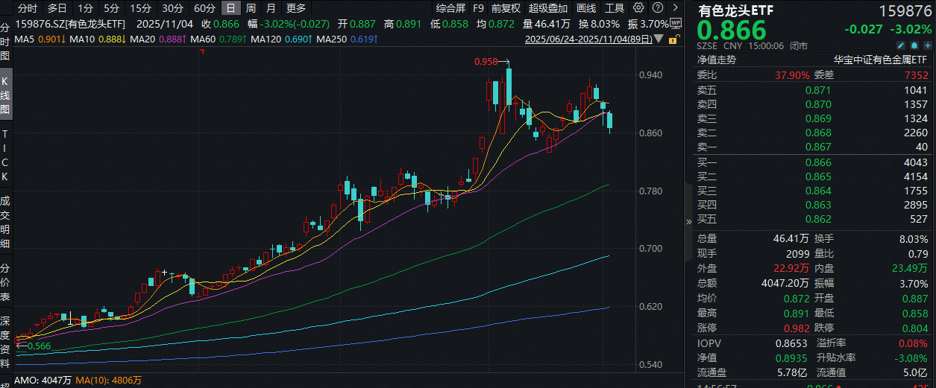This screenshot has width=936, height=388.
Task: Open the 成交明细 side tab
Action: tap(5, 221)
